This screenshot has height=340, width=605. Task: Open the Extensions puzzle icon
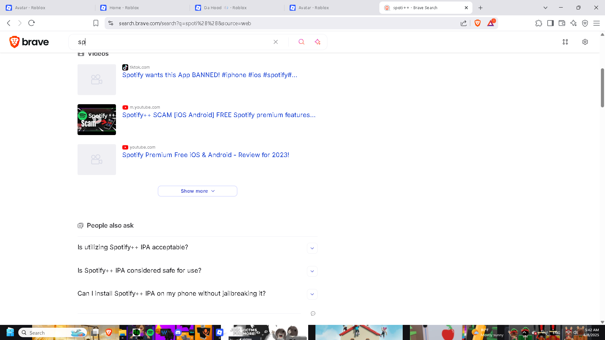pyautogui.click(x=539, y=23)
